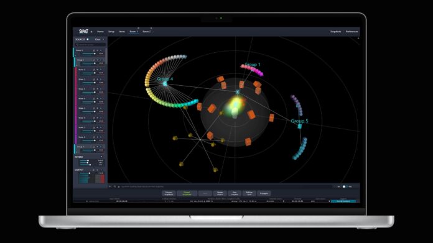The height and width of the screenshot is (243, 433).
Task: Solo the Mono 3 source
Action: click(x=101, y=89)
